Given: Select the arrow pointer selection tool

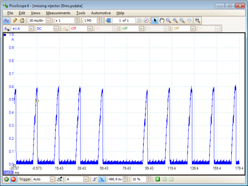Looking at the screenshot, I should coord(155,21).
